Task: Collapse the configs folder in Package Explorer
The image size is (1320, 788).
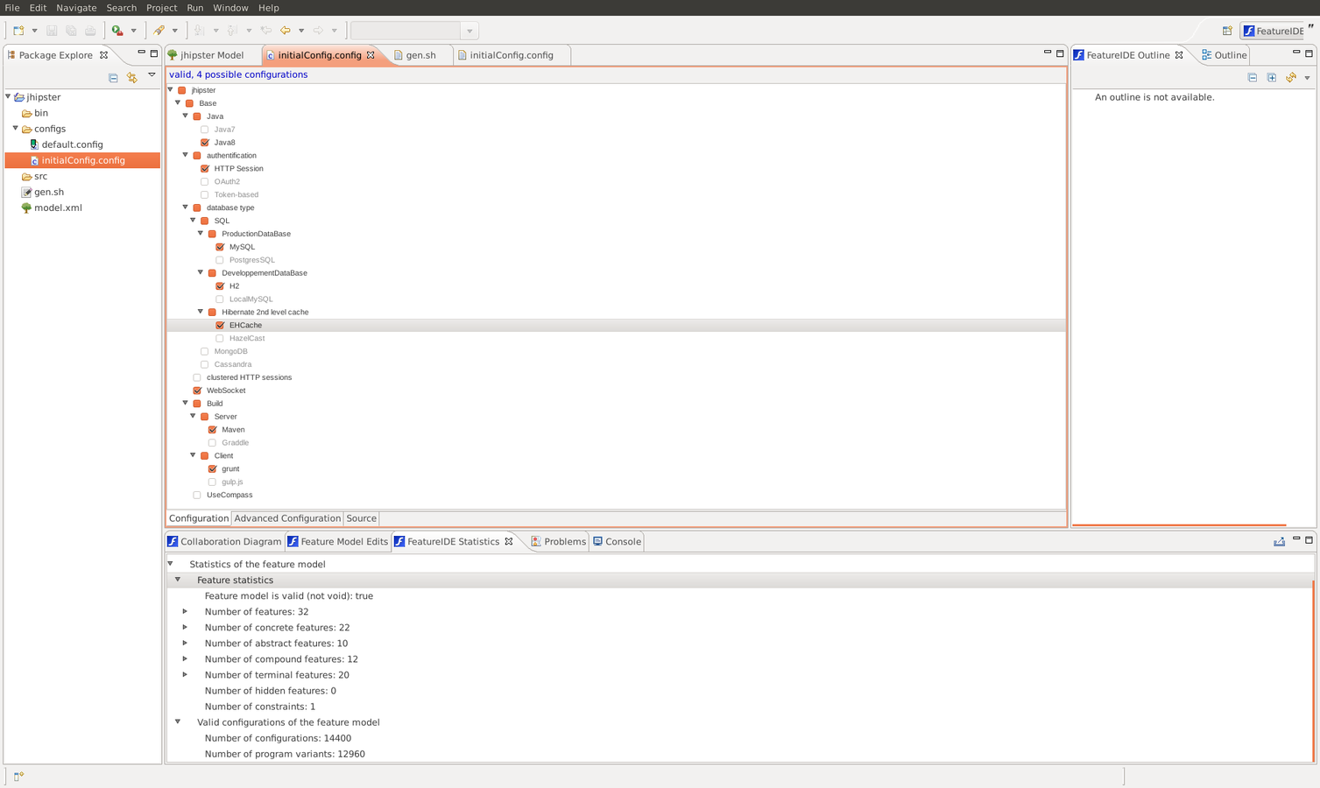Action: click(16, 129)
